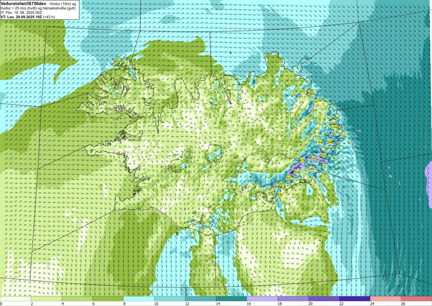Click the 12–14 m/s teal legend swatch

coord(200,299)
